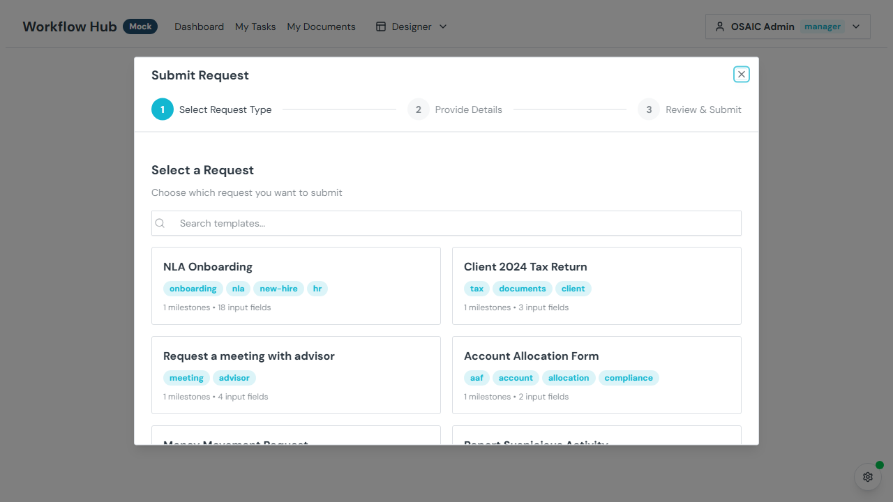
Task: Click the Workflow Hub logo title
Action: (70, 26)
